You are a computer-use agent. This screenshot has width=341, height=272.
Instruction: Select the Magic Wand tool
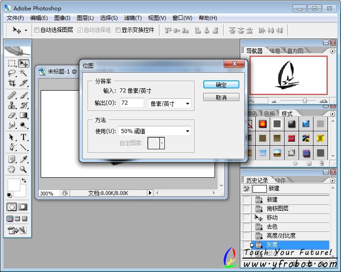(x=23, y=73)
